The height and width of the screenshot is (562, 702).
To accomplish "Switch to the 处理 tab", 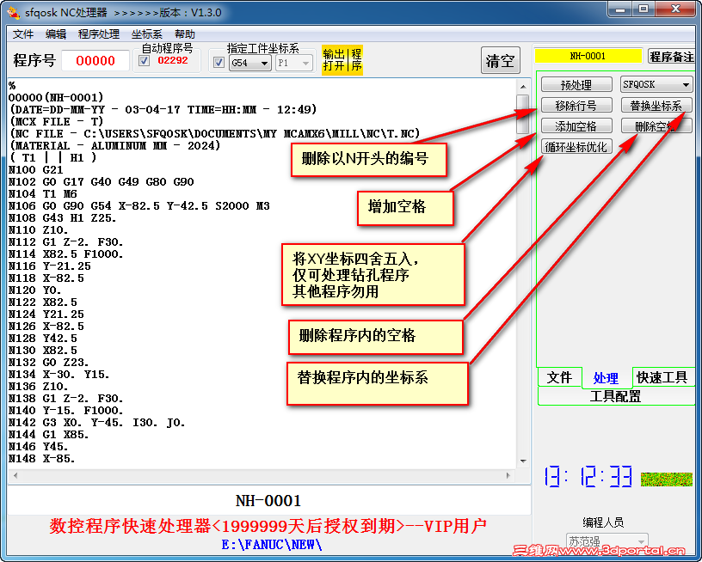I will (607, 378).
